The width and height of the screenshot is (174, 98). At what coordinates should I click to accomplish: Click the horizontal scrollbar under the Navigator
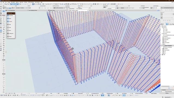coord(165,86)
